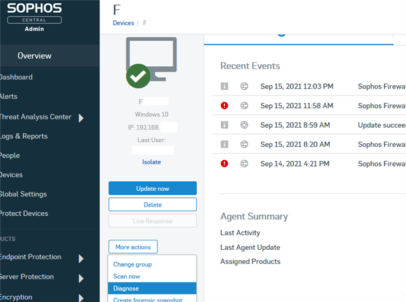
Task: Click the info icon on 8:20 AM event
Action: click(224, 144)
